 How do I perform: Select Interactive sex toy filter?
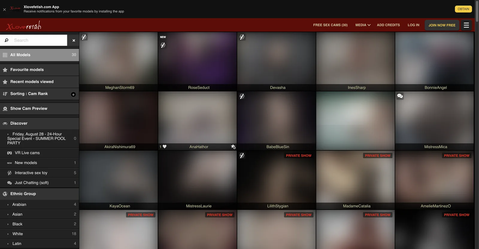[x=40, y=173]
